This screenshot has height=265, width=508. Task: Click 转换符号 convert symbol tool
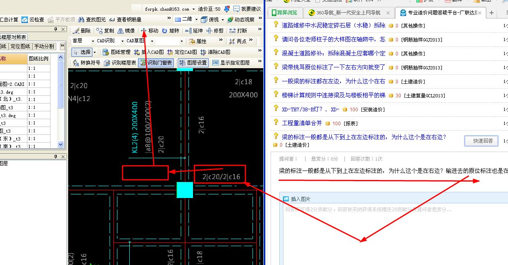coord(86,63)
